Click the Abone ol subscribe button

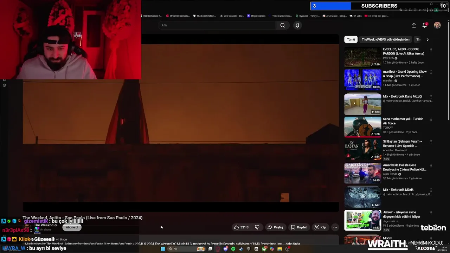click(72, 227)
